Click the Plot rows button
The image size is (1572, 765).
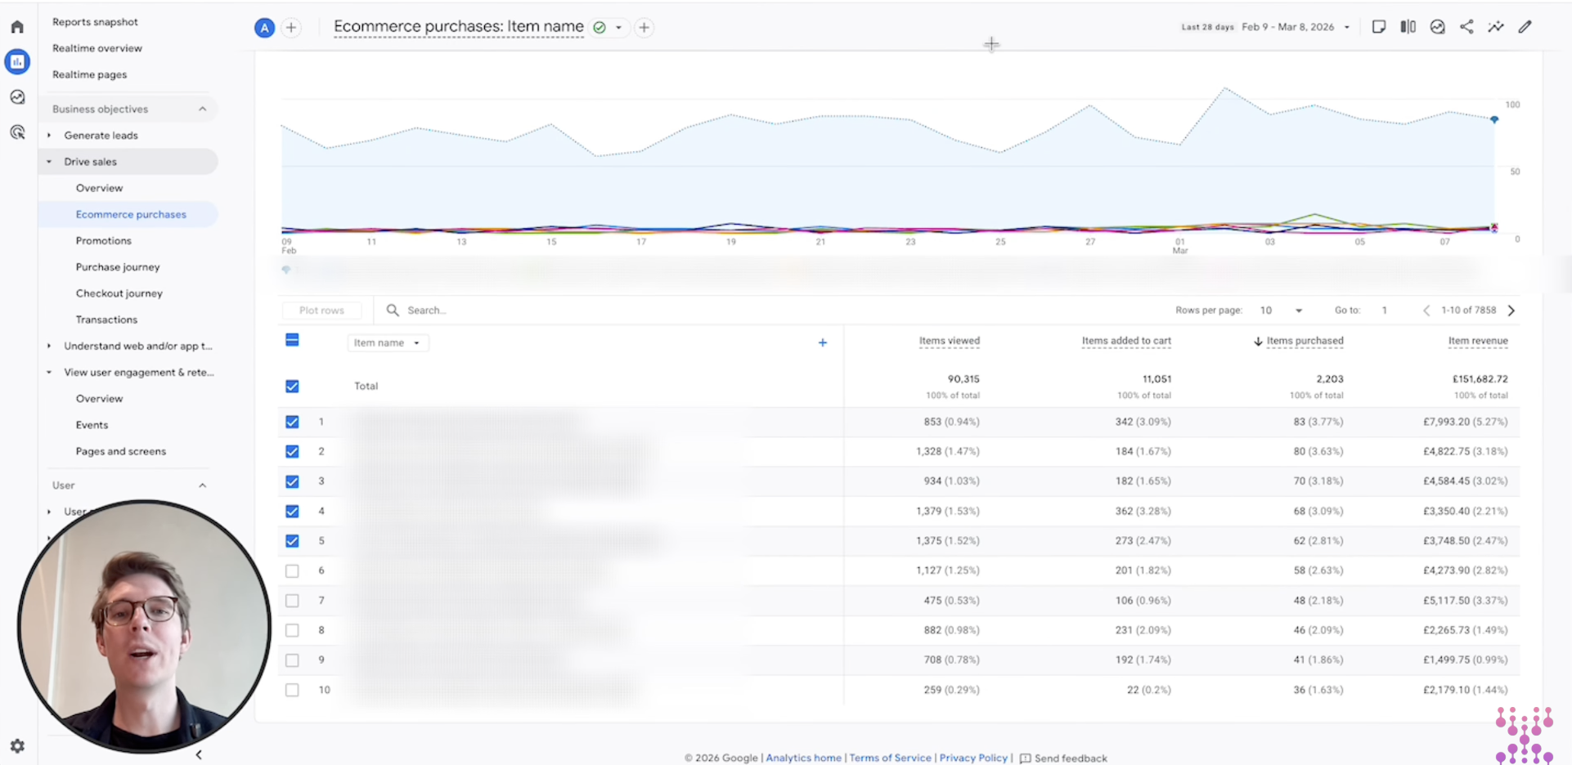321,310
